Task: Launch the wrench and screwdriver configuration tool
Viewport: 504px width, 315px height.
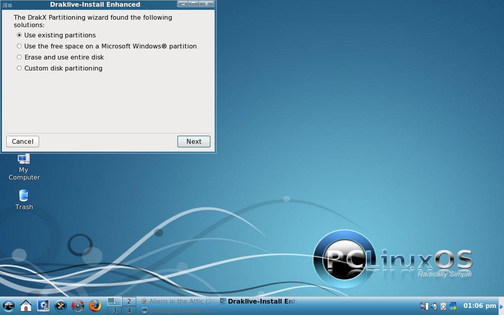Action: click(x=61, y=306)
